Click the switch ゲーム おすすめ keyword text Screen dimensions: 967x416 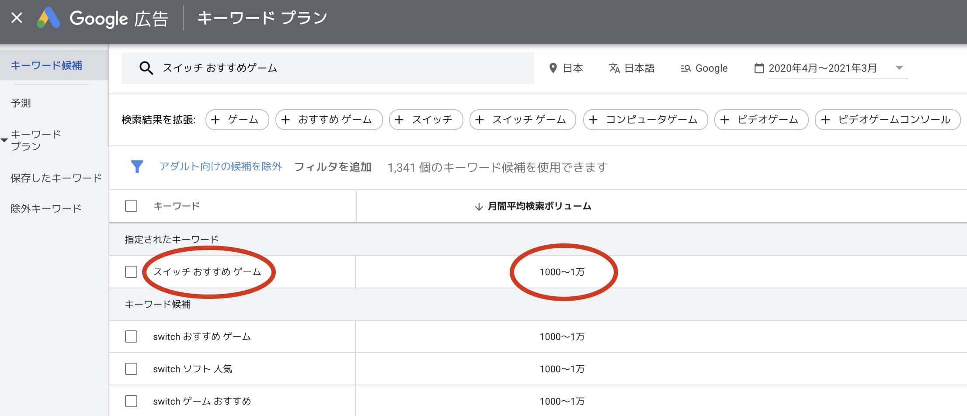pyautogui.click(x=202, y=401)
